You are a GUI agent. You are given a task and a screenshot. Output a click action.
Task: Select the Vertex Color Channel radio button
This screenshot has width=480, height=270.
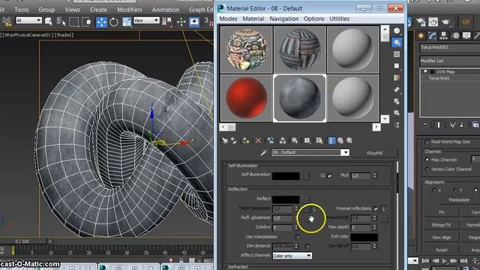tap(427, 169)
